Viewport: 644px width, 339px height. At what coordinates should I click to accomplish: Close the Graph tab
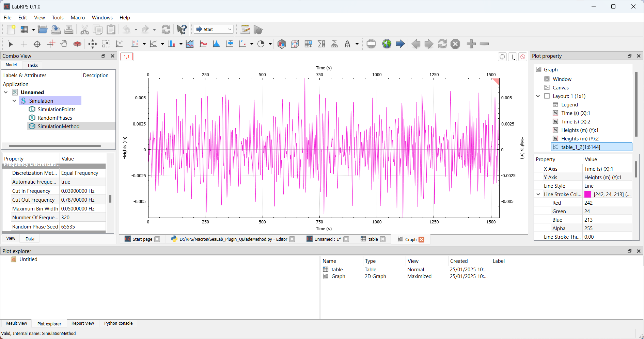pyautogui.click(x=422, y=239)
